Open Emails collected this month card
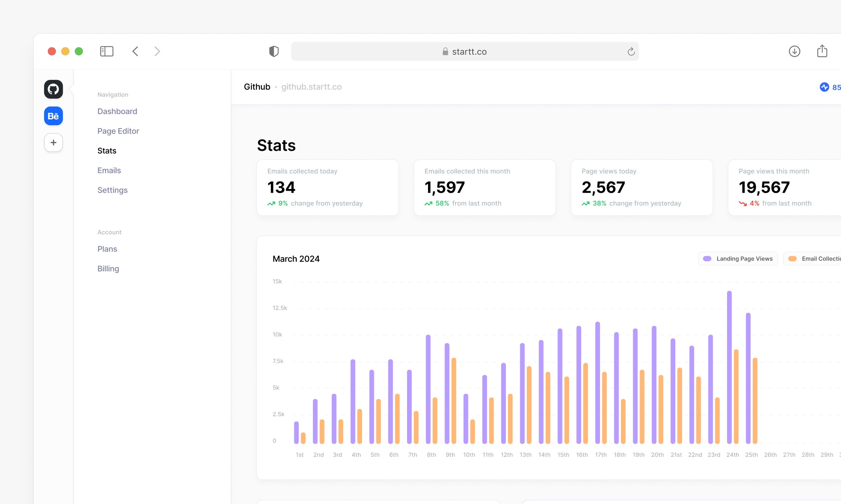Viewport: 841px width, 504px height. point(485,187)
